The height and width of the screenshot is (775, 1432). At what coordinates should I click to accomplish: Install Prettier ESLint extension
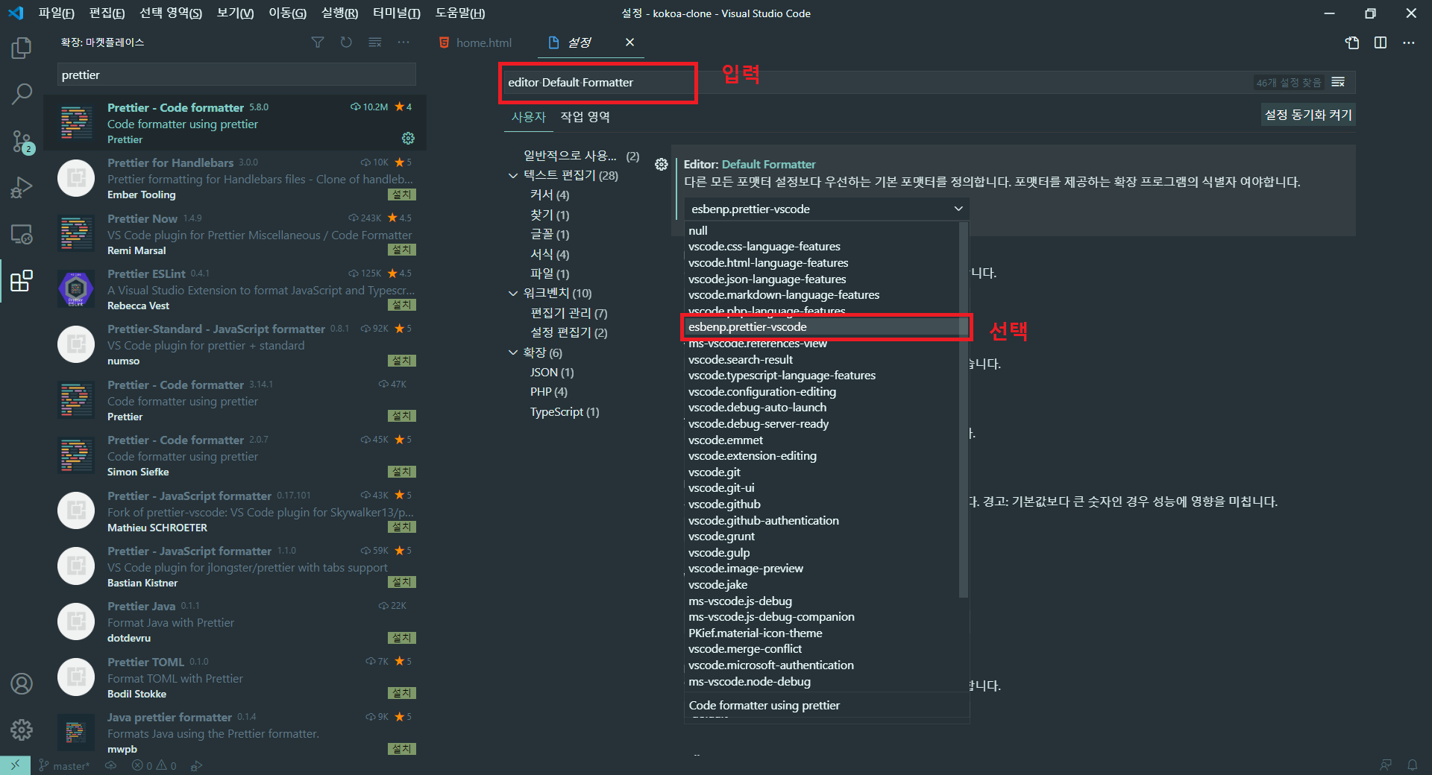(x=401, y=305)
